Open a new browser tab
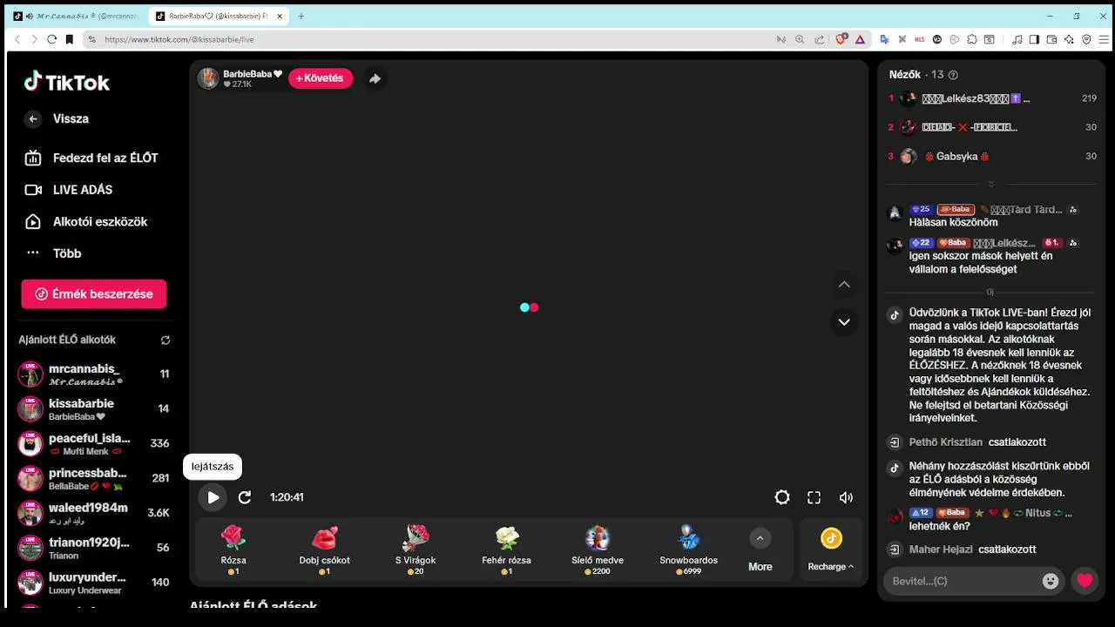The height and width of the screenshot is (627, 1115). 301,16
